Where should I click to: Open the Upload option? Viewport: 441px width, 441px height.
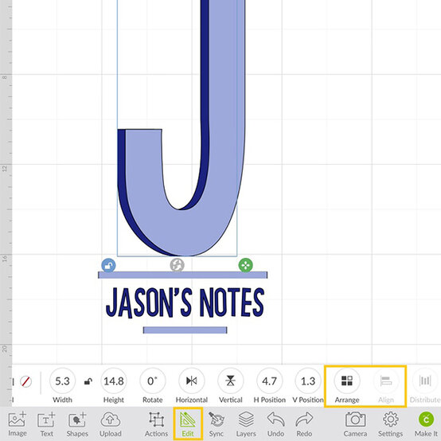click(110, 423)
